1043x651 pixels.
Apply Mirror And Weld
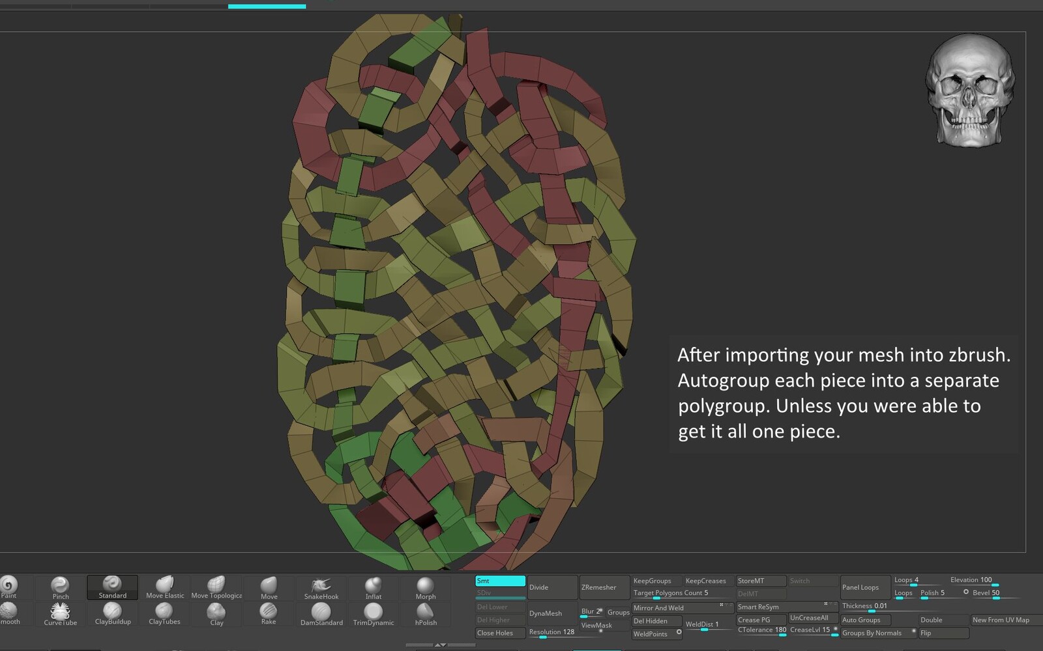tap(683, 608)
